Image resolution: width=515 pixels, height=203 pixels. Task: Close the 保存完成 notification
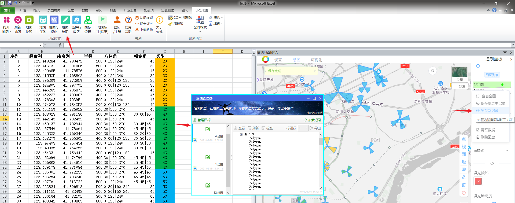click(x=315, y=71)
